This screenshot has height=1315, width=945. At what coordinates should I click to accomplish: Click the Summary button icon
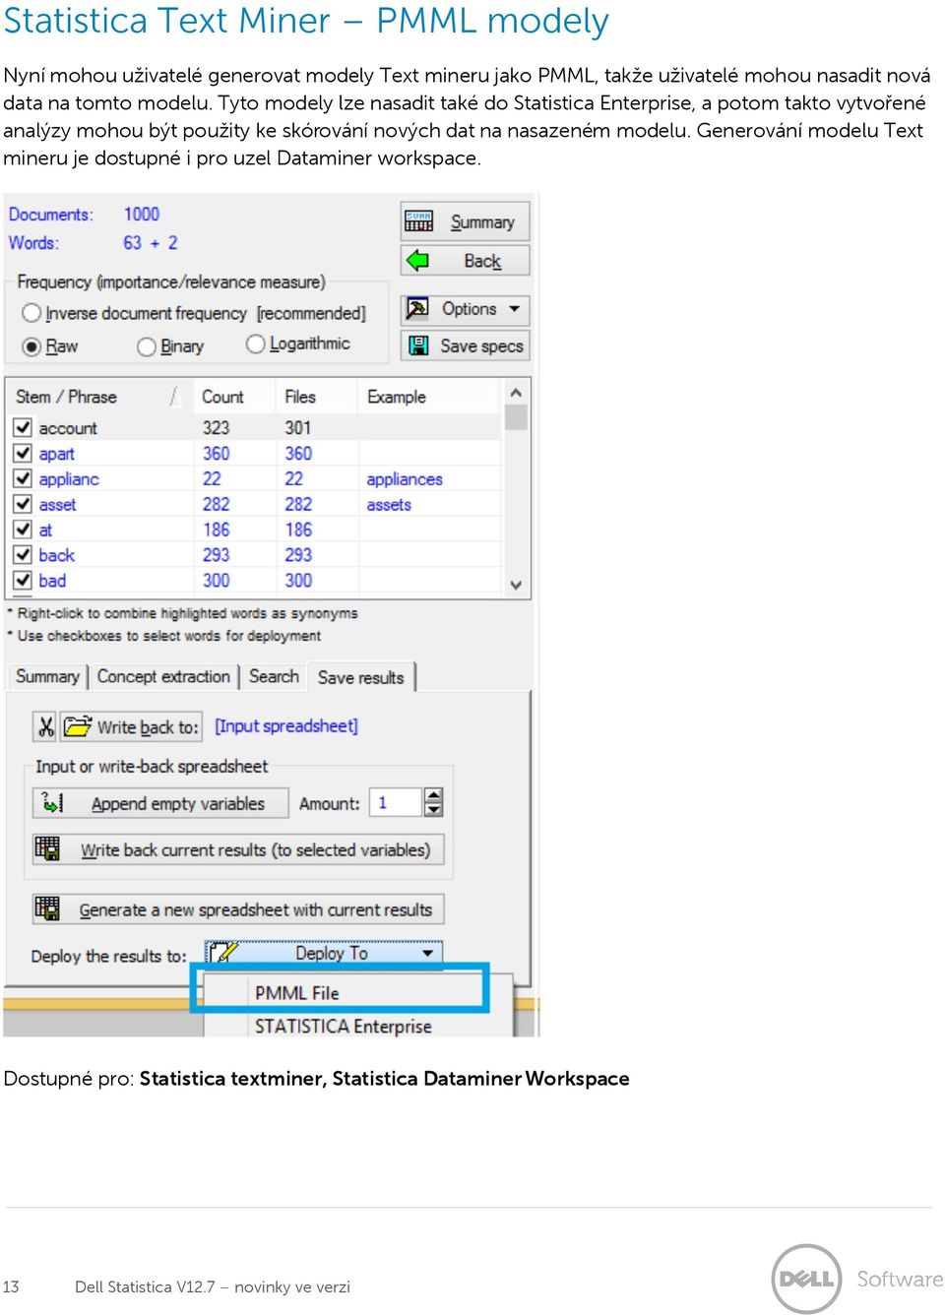[418, 221]
